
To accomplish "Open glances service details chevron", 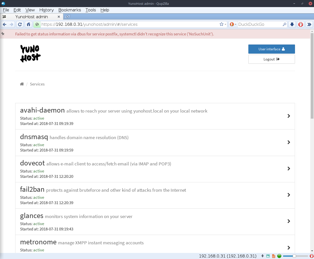I will point(289,221).
